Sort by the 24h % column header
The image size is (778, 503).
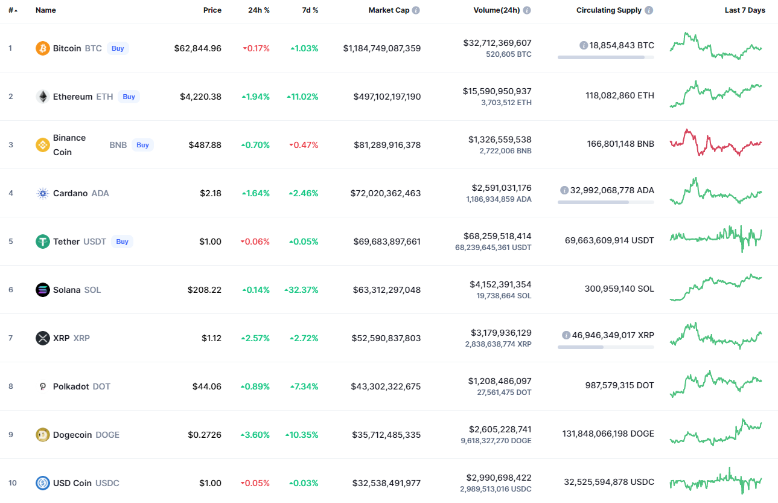(x=259, y=10)
